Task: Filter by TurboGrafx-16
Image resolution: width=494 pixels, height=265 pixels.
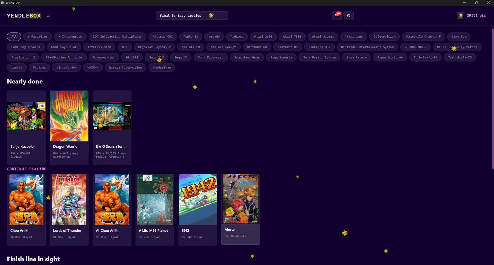Action: (426, 57)
